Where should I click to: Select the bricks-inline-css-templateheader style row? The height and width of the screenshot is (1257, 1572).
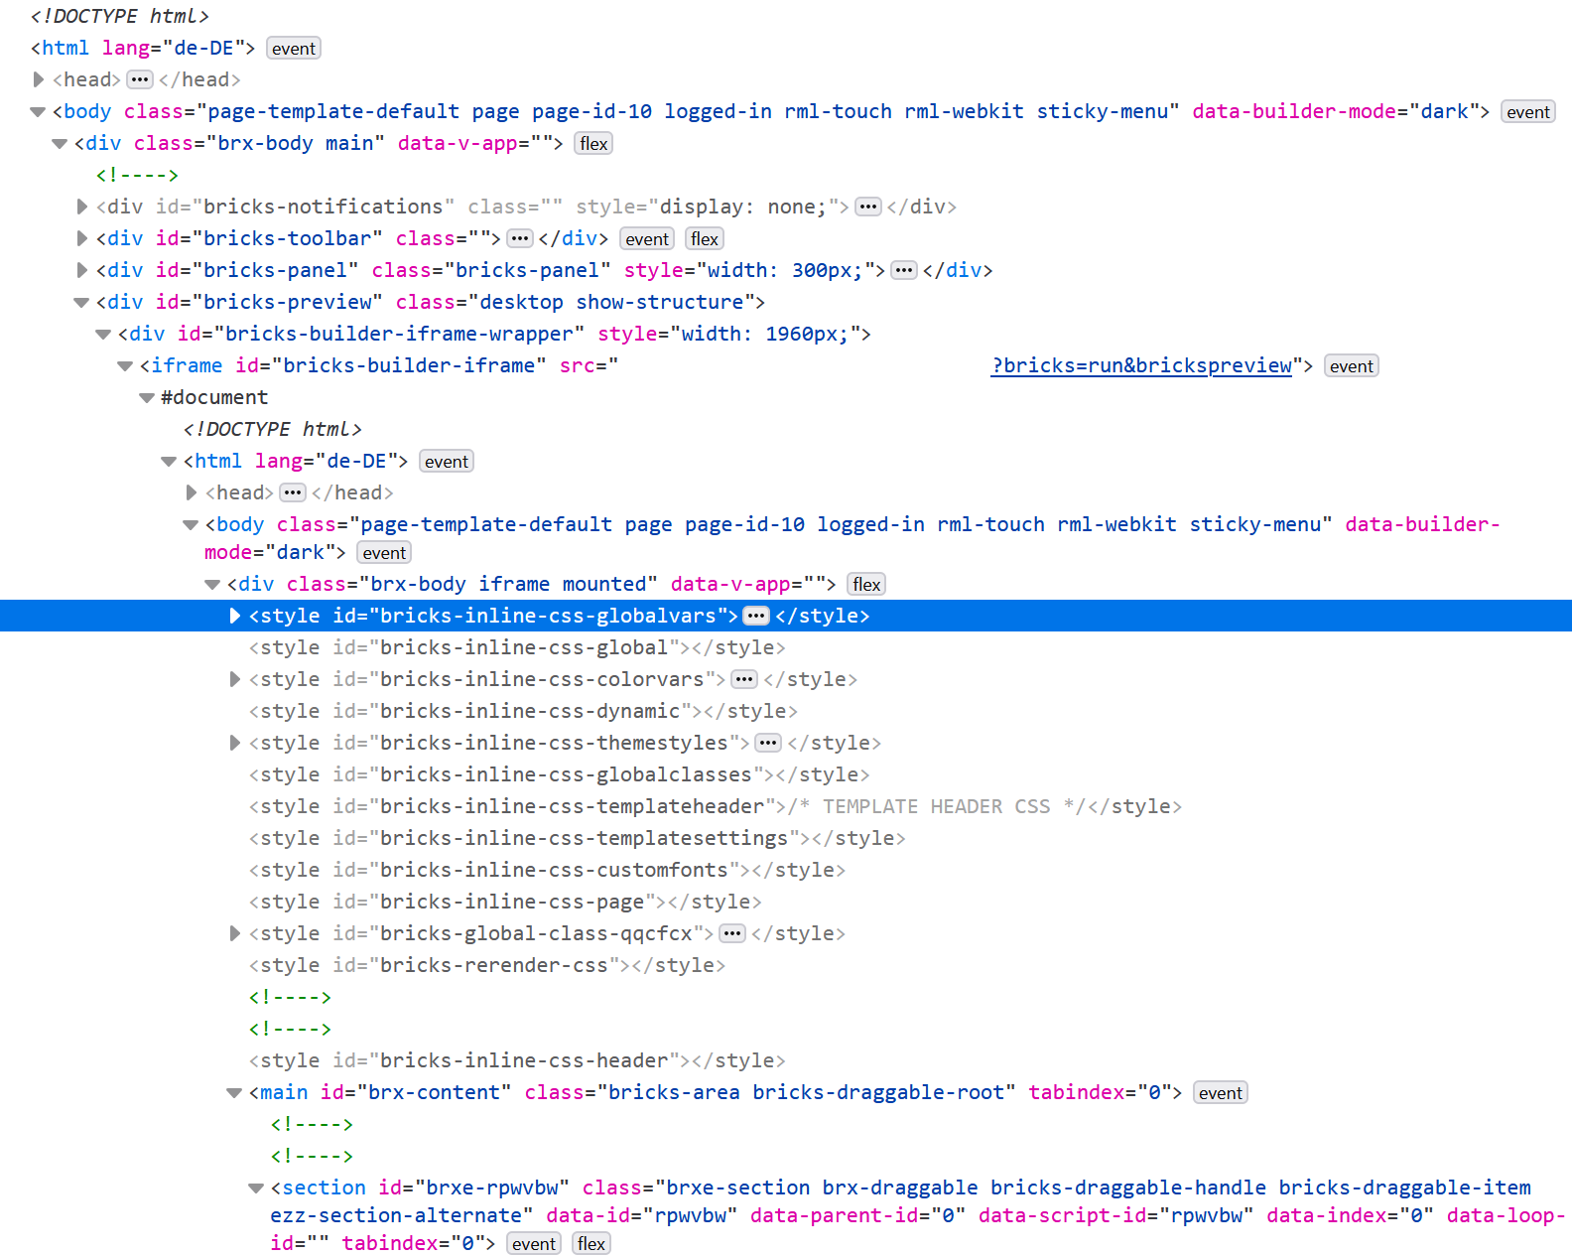pyautogui.click(x=786, y=806)
